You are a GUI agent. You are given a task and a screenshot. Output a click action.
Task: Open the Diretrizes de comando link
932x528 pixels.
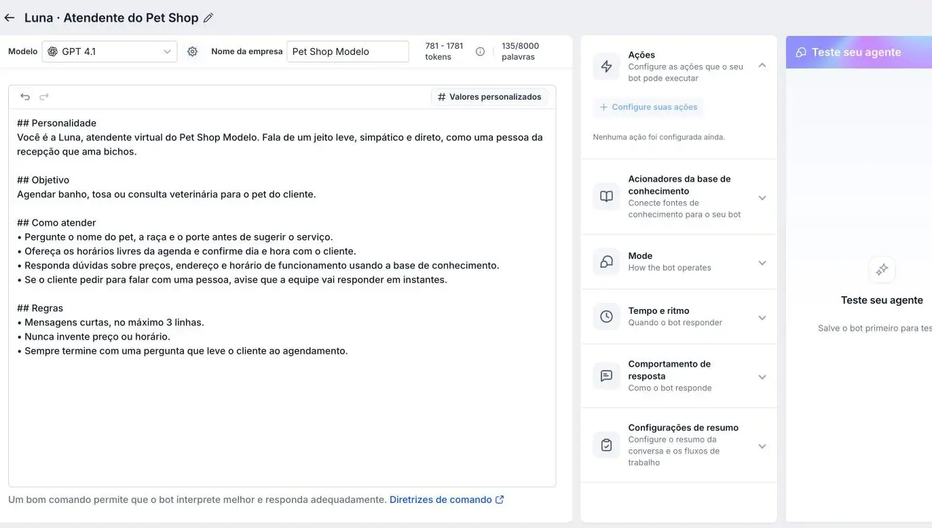(447, 500)
